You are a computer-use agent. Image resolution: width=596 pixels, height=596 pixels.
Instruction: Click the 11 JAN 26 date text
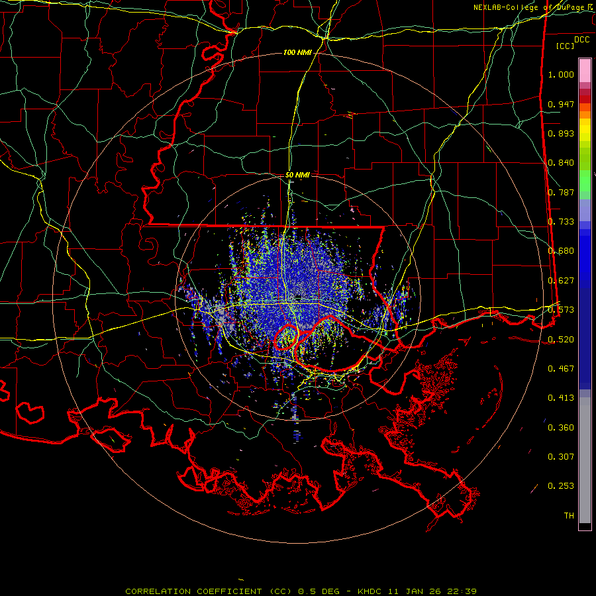(415, 591)
